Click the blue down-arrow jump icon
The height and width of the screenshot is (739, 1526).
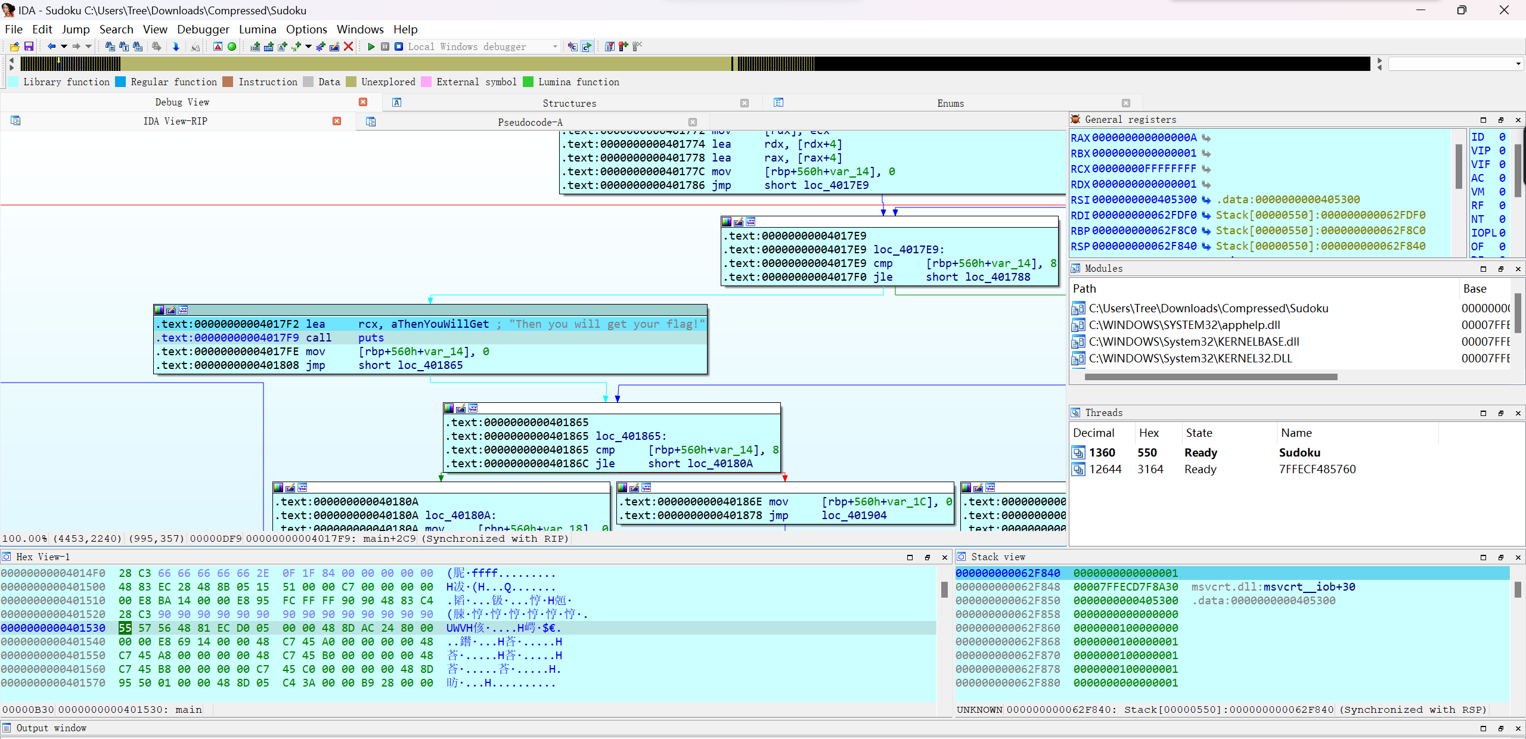[x=176, y=46]
